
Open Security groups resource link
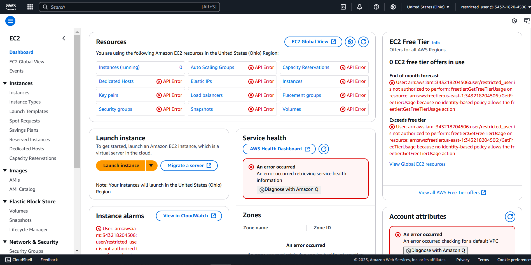click(x=116, y=109)
